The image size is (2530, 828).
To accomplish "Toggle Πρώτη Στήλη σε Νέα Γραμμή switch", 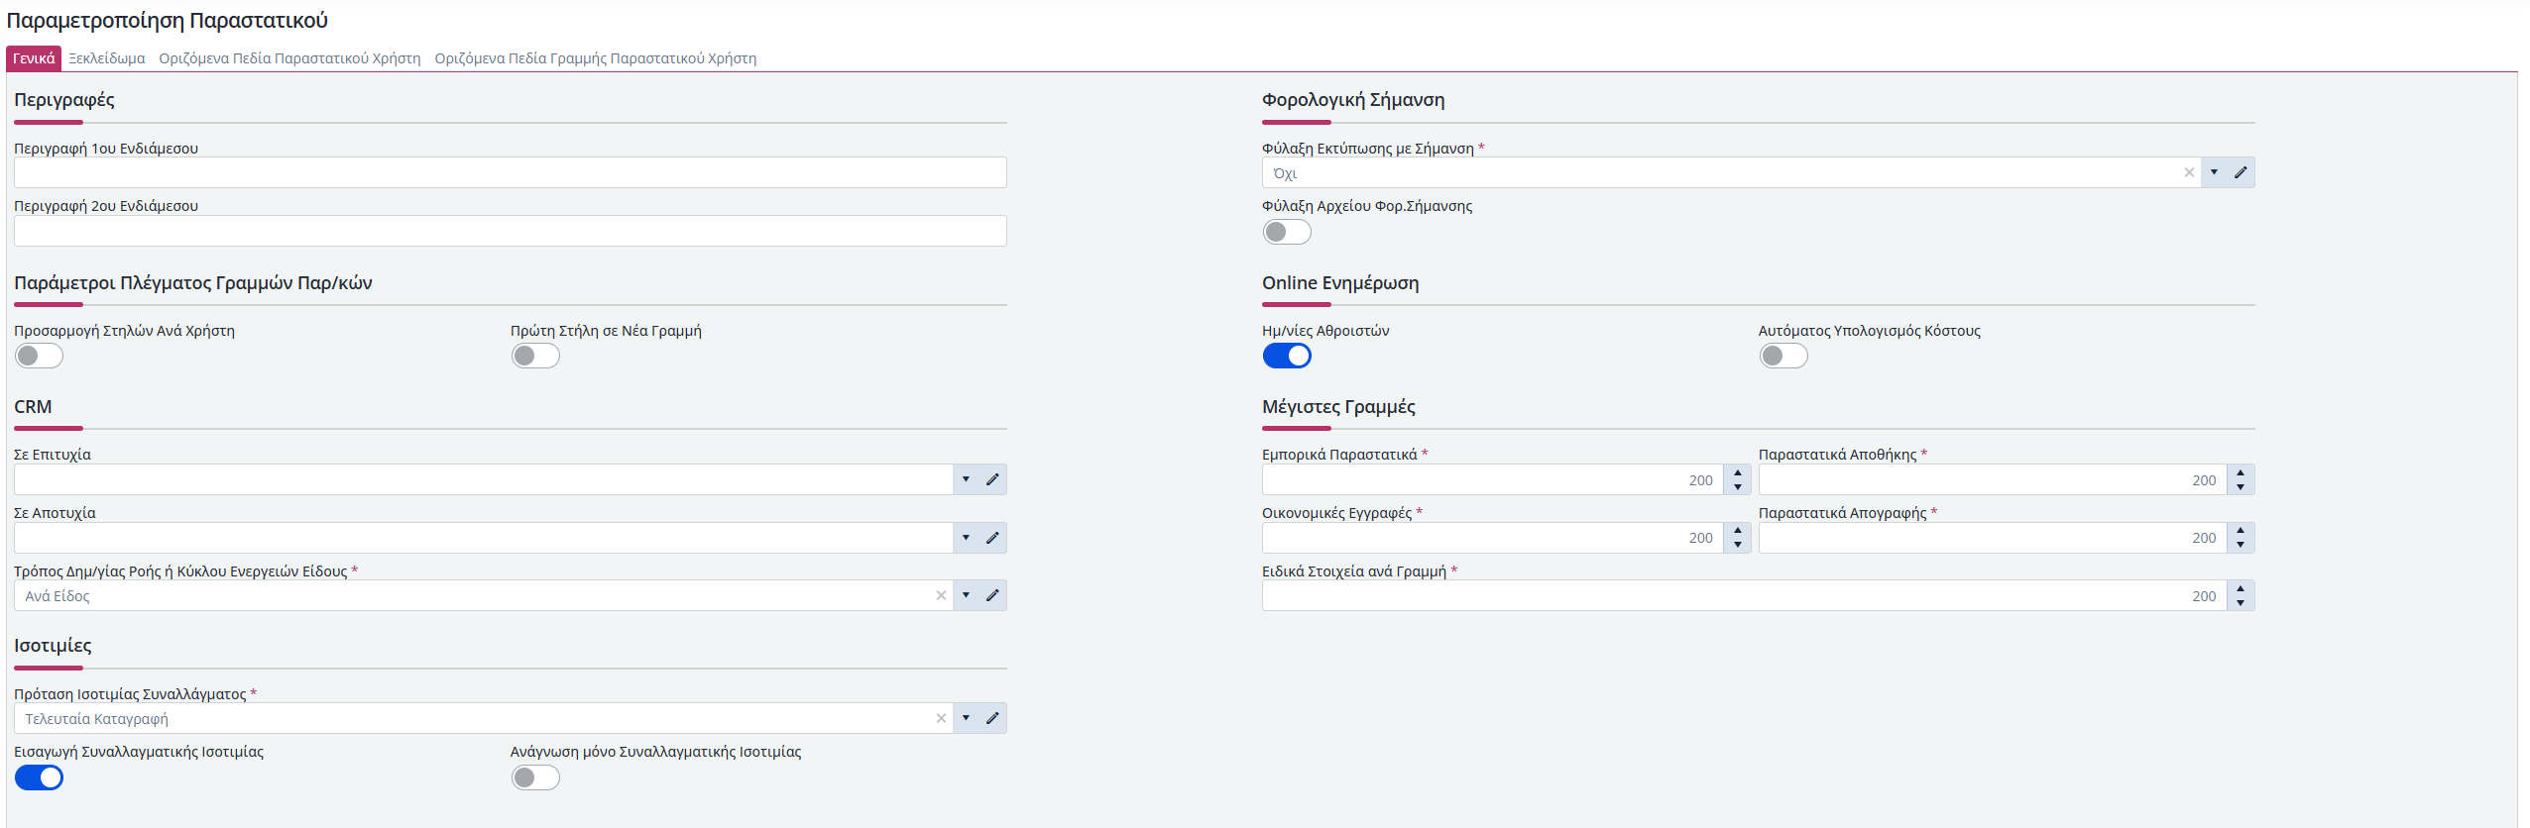I will pos(535,356).
